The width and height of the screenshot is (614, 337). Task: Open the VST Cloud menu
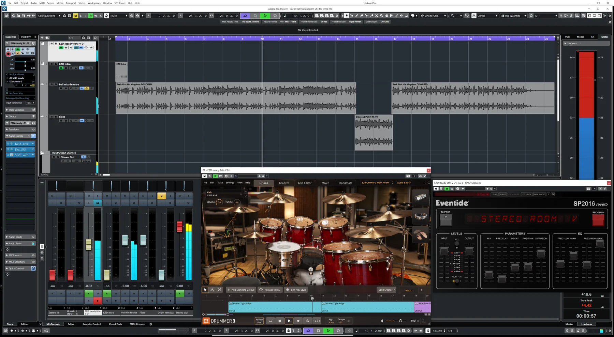click(120, 3)
